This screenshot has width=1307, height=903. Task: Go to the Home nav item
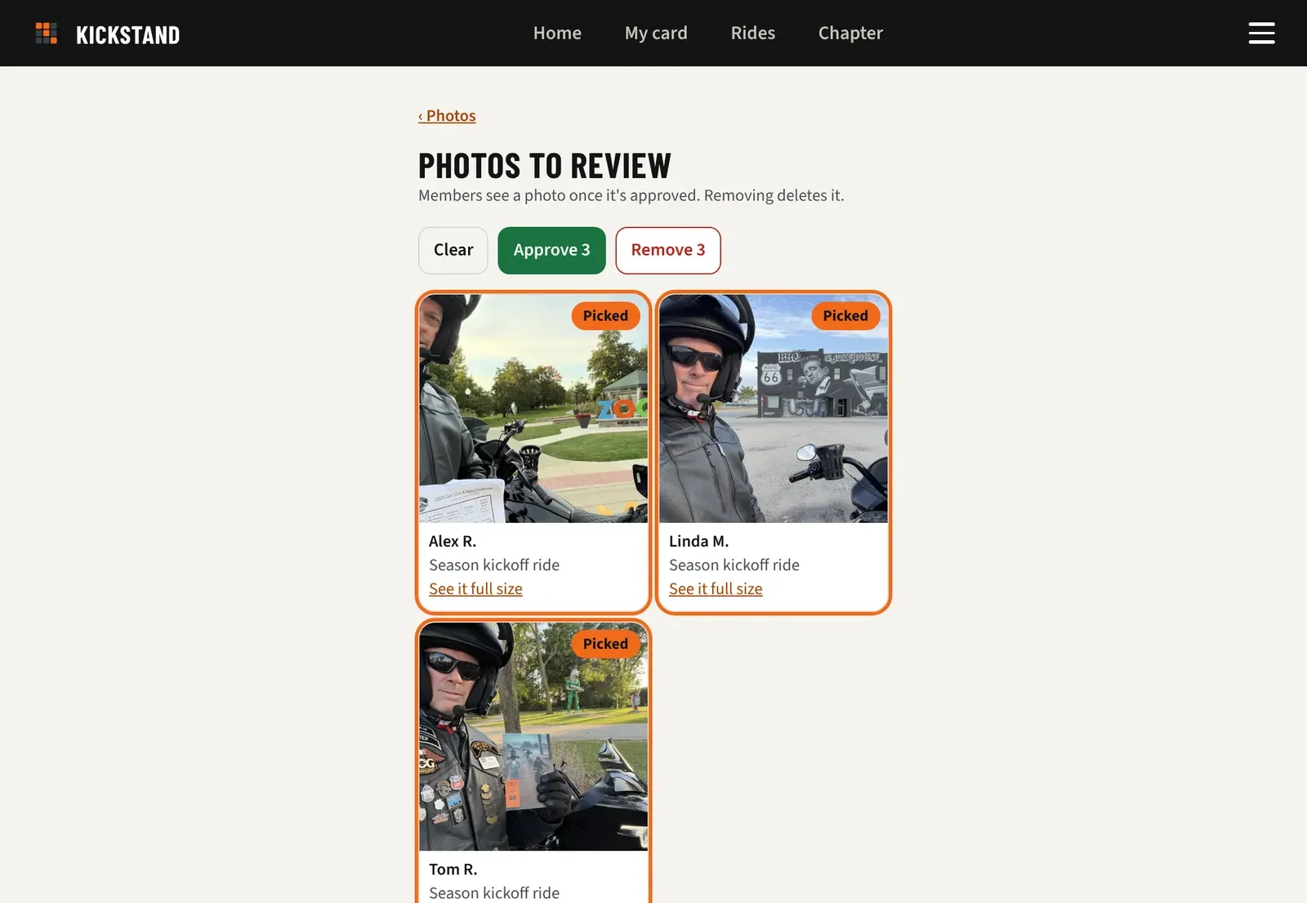[x=557, y=34]
